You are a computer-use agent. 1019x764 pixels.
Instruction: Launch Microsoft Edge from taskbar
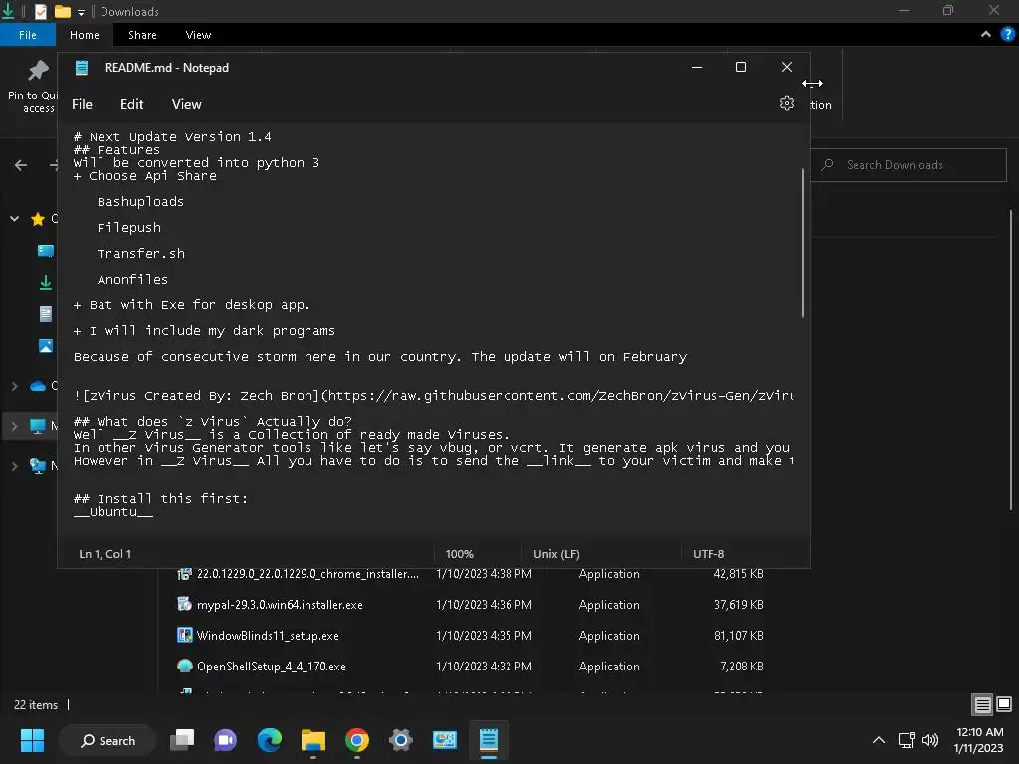pos(269,740)
